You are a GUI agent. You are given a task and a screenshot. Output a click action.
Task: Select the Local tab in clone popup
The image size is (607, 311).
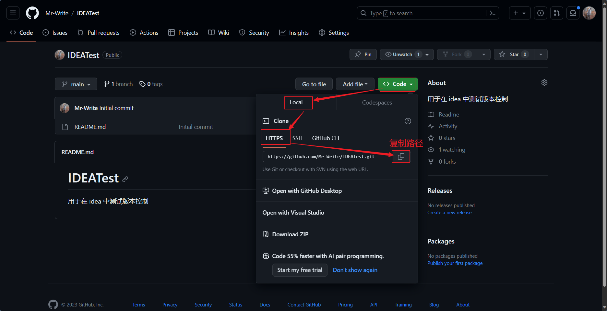click(x=296, y=102)
